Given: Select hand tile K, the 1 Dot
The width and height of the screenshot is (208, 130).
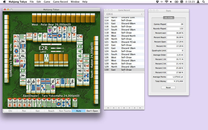Looking at the screenshot, I should [x=59, y=103].
